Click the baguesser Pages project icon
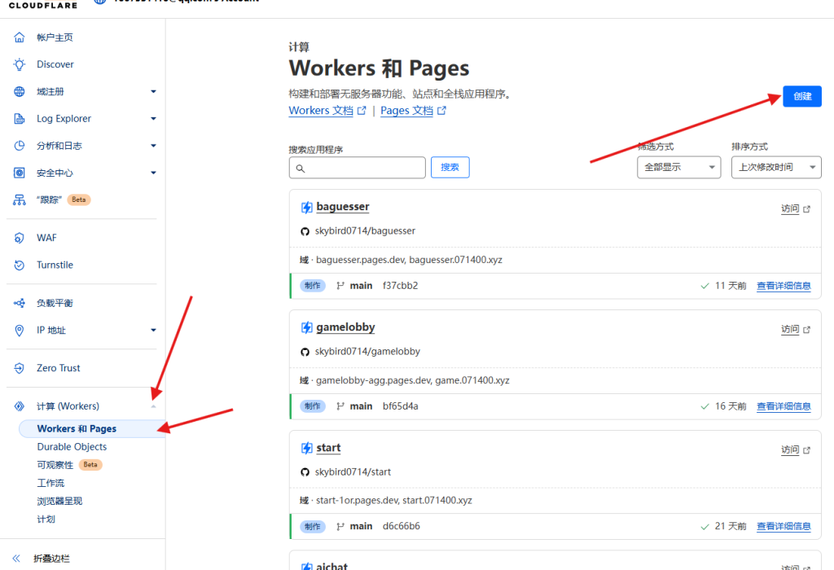The height and width of the screenshot is (570, 834). (307, 208)
